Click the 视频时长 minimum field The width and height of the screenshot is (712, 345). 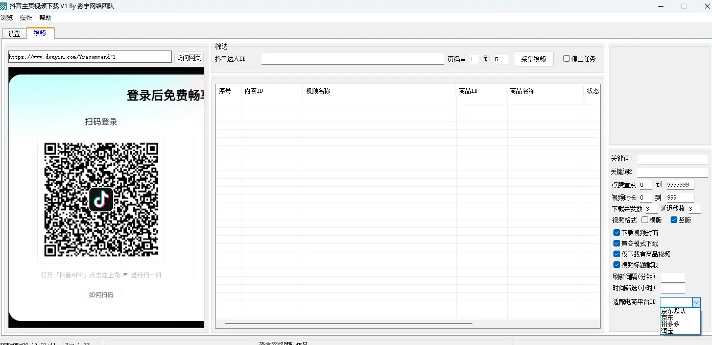coord(645,198)
